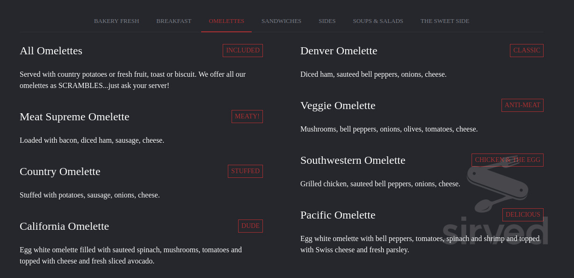Image resolution: width=574 pixels, height=278 pixels.
Task: Click the Veggie Omelette item name
Action: (338, 105)
